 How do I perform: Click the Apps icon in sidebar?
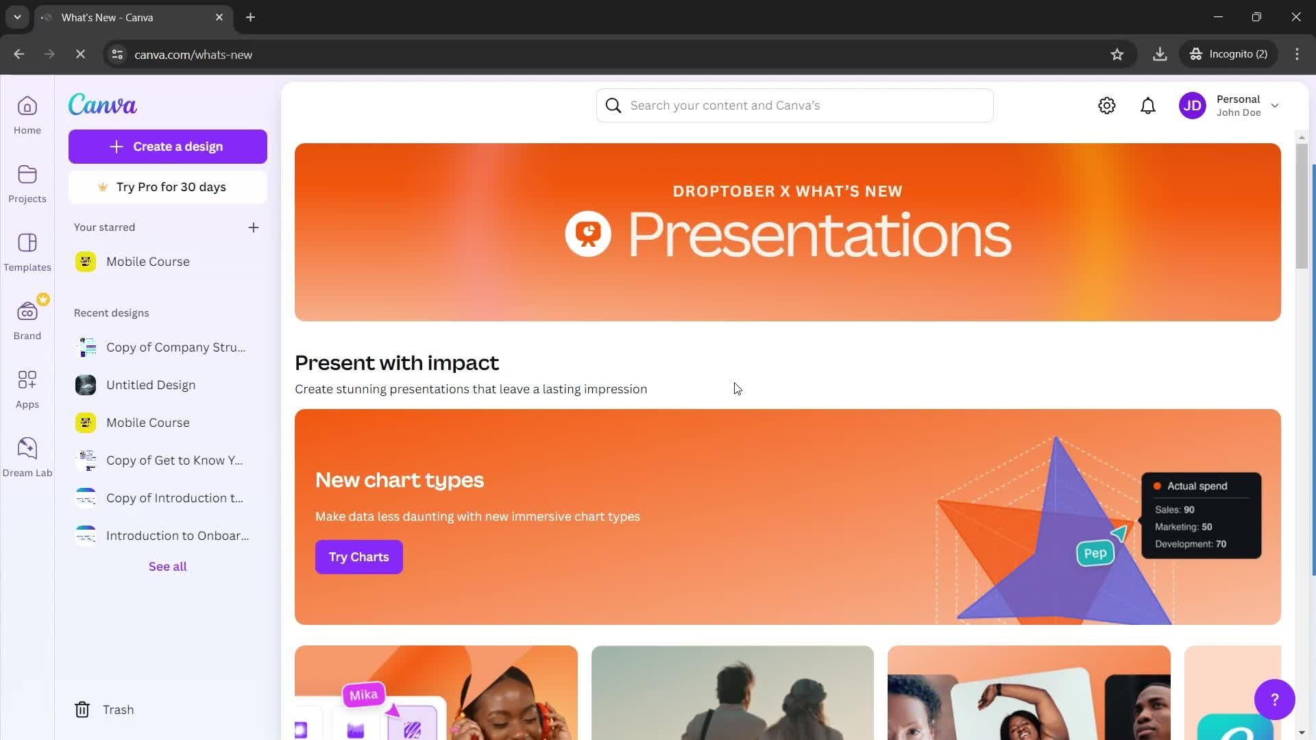pyautogui.click(x=27, y=380)
